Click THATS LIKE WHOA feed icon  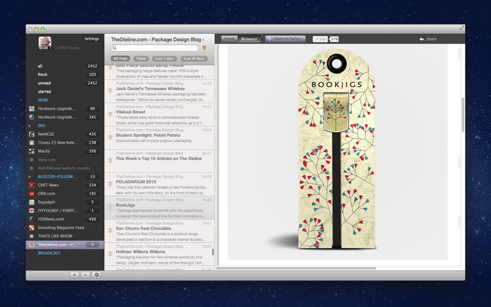32,236
